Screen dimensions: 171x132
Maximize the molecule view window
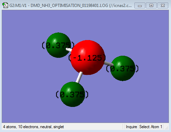(x=151, y=6)
